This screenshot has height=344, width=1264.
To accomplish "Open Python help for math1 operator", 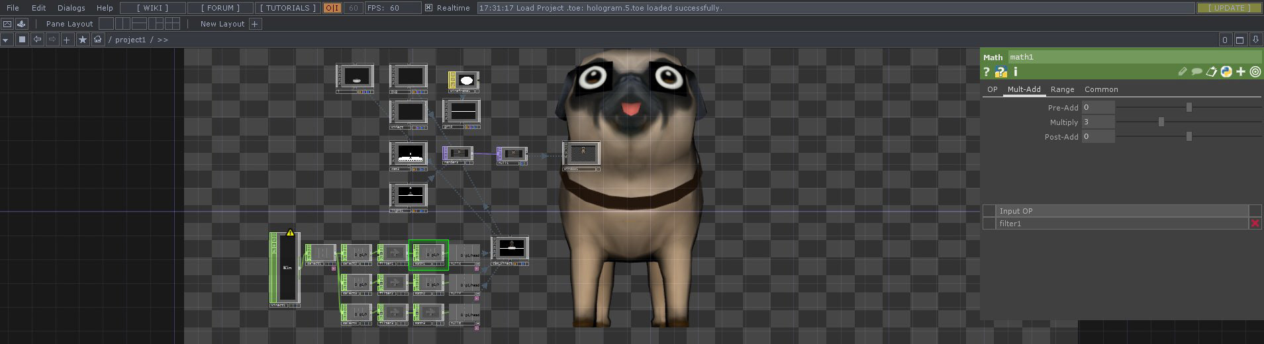I will 1001,72.
